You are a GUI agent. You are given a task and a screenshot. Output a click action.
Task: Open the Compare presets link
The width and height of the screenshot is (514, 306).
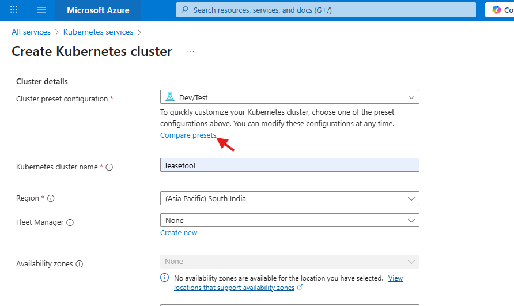coord(188,135)
